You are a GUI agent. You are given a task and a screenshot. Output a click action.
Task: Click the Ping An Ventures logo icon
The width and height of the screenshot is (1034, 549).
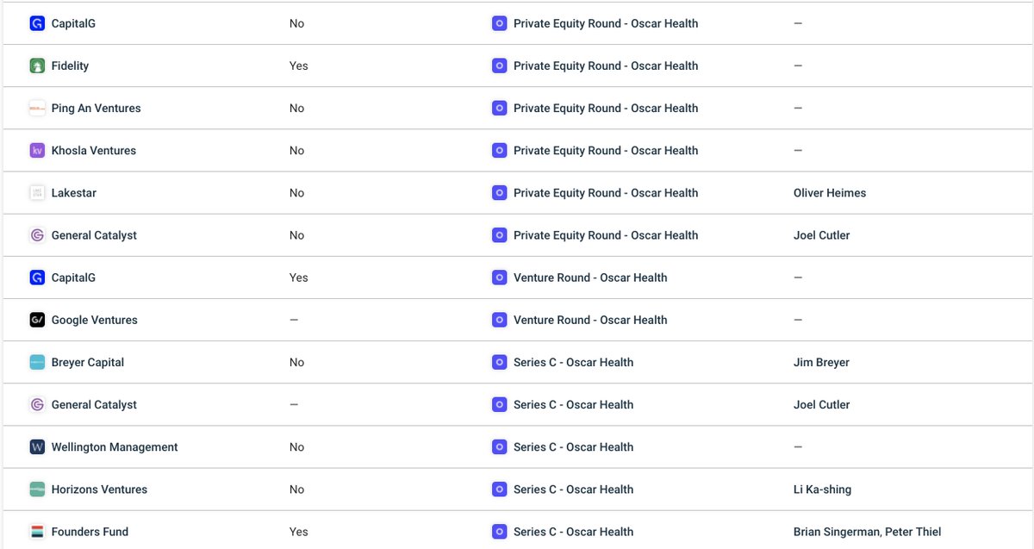click(x=37, y=108)
